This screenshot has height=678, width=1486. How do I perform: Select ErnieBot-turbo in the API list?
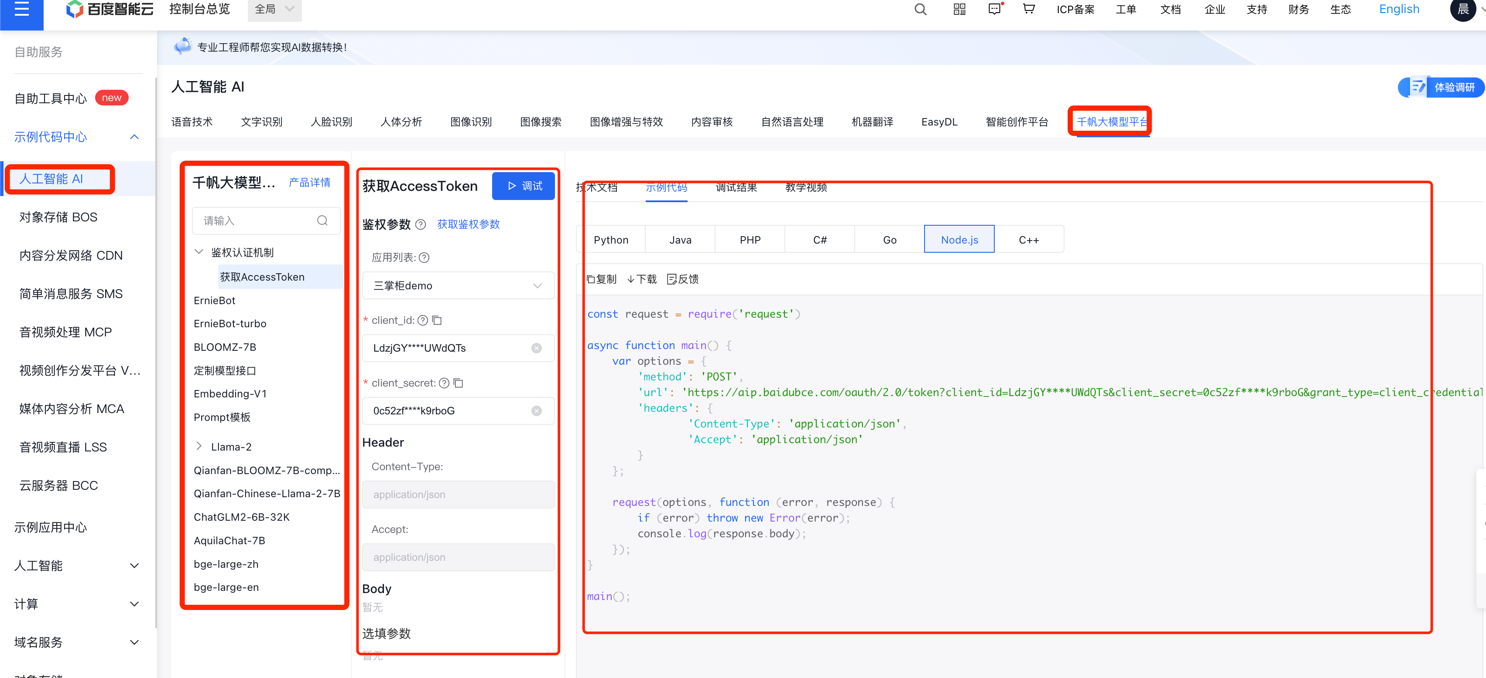229,324
